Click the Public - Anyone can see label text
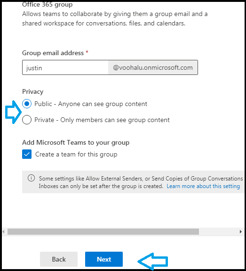 (x=91, y=104)
